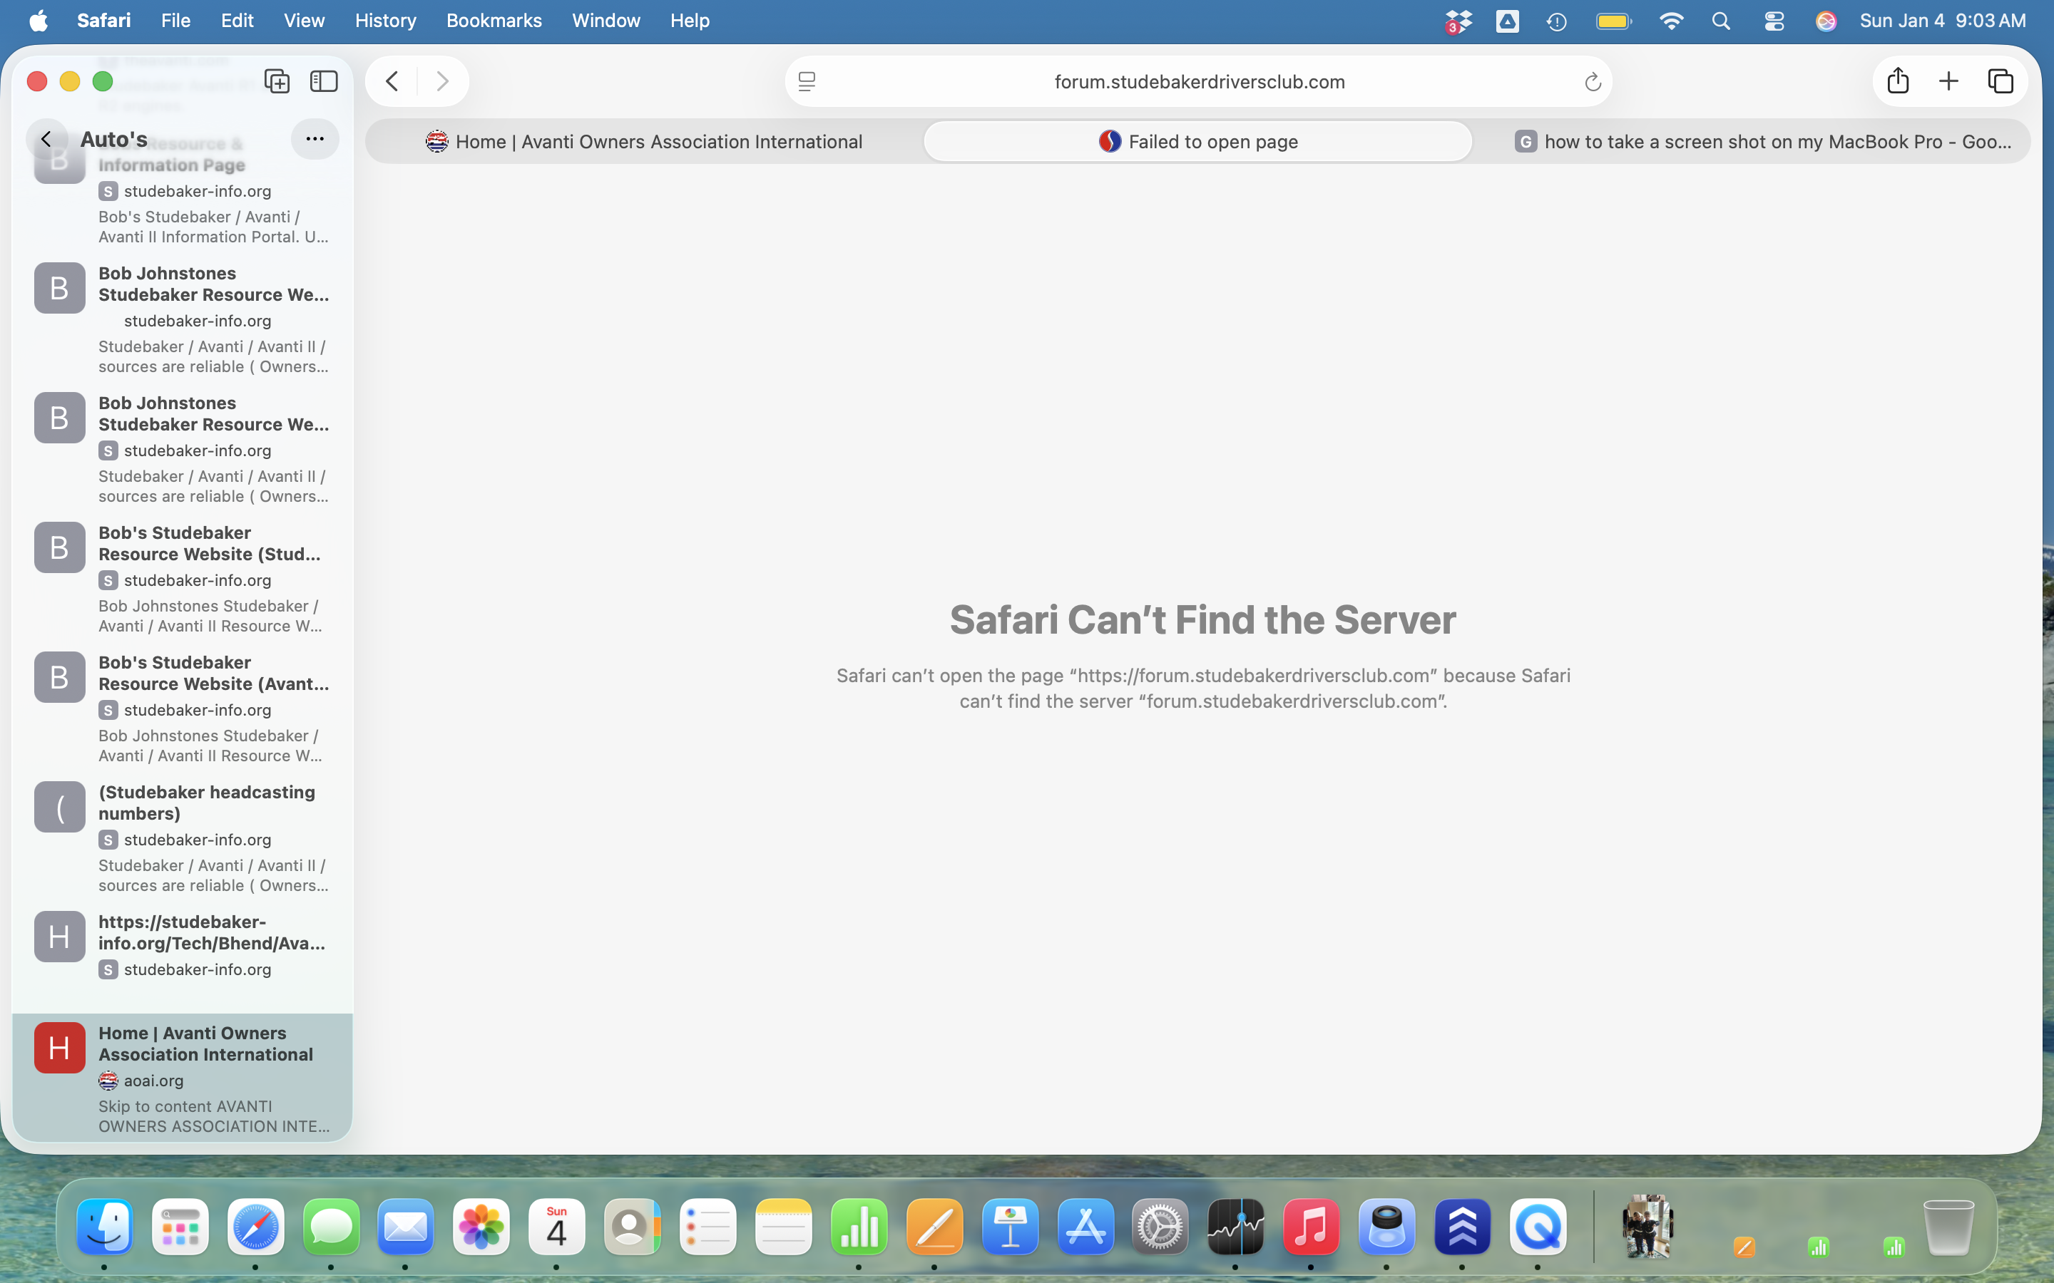The width and height of the screenshot is (2054, 1283).
Task: Click the forum.studebakerdriversclub.com address field
Action: pyautogui.click(x=1198, y=82)
